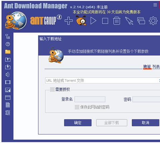160x143 pixels.
Task: Click the 密码 input field
Action: click(x=146, y=99)
